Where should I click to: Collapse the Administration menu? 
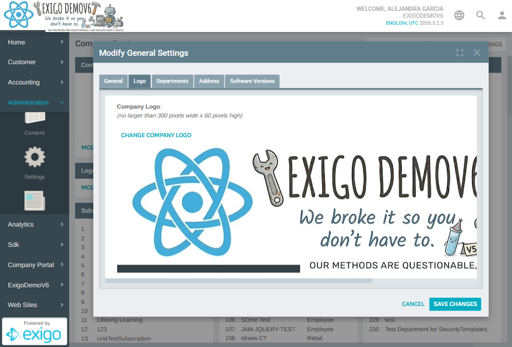[35, 102]
